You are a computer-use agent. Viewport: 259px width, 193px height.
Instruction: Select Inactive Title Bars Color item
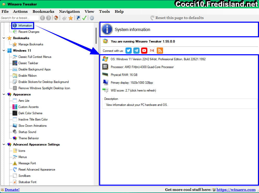coord(33,119)
